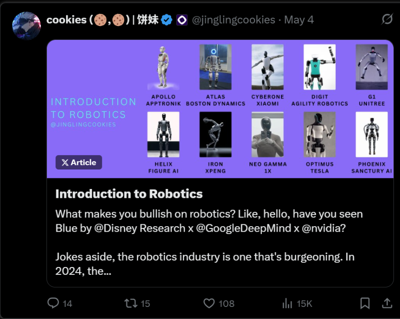Click the article preview text starting 'What makes you bullish'
The image size is (400, 319).
(209, 221)
